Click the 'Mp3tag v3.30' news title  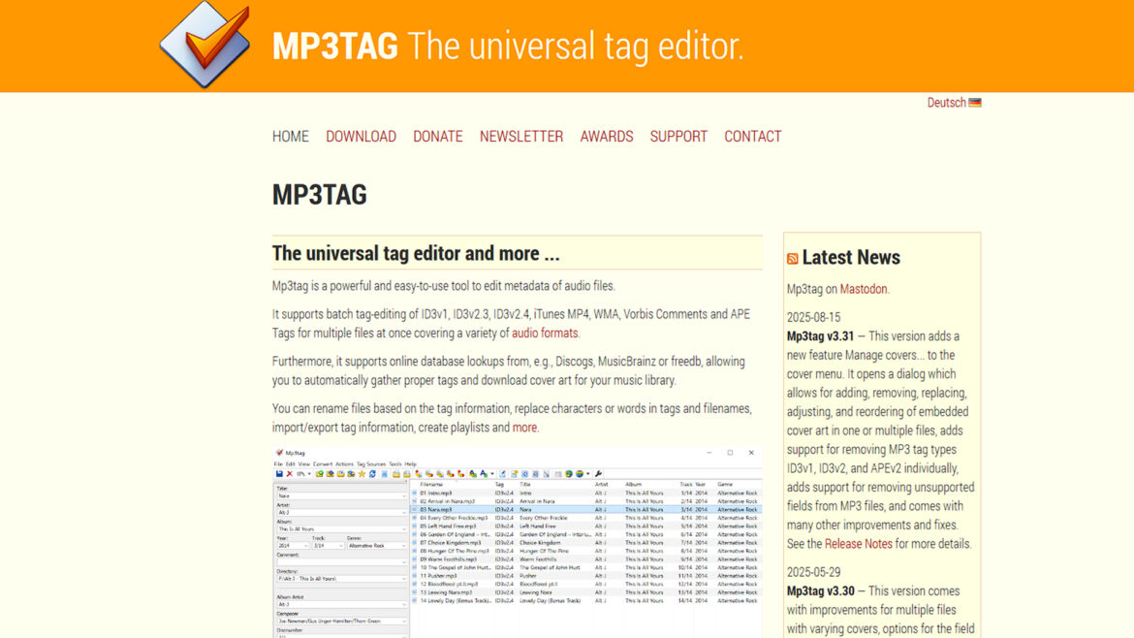pyautogui.click(x=821, y=590)
